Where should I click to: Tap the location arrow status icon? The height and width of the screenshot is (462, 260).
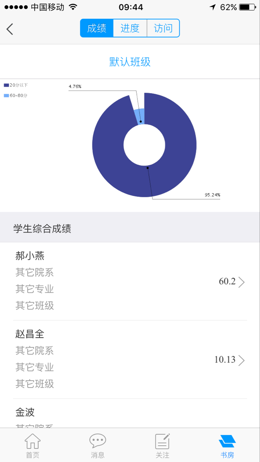coord(213,7)
